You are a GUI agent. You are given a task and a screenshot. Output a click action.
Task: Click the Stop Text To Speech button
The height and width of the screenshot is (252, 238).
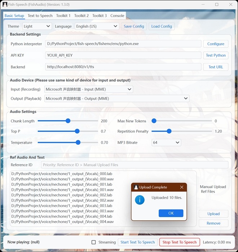180,242
